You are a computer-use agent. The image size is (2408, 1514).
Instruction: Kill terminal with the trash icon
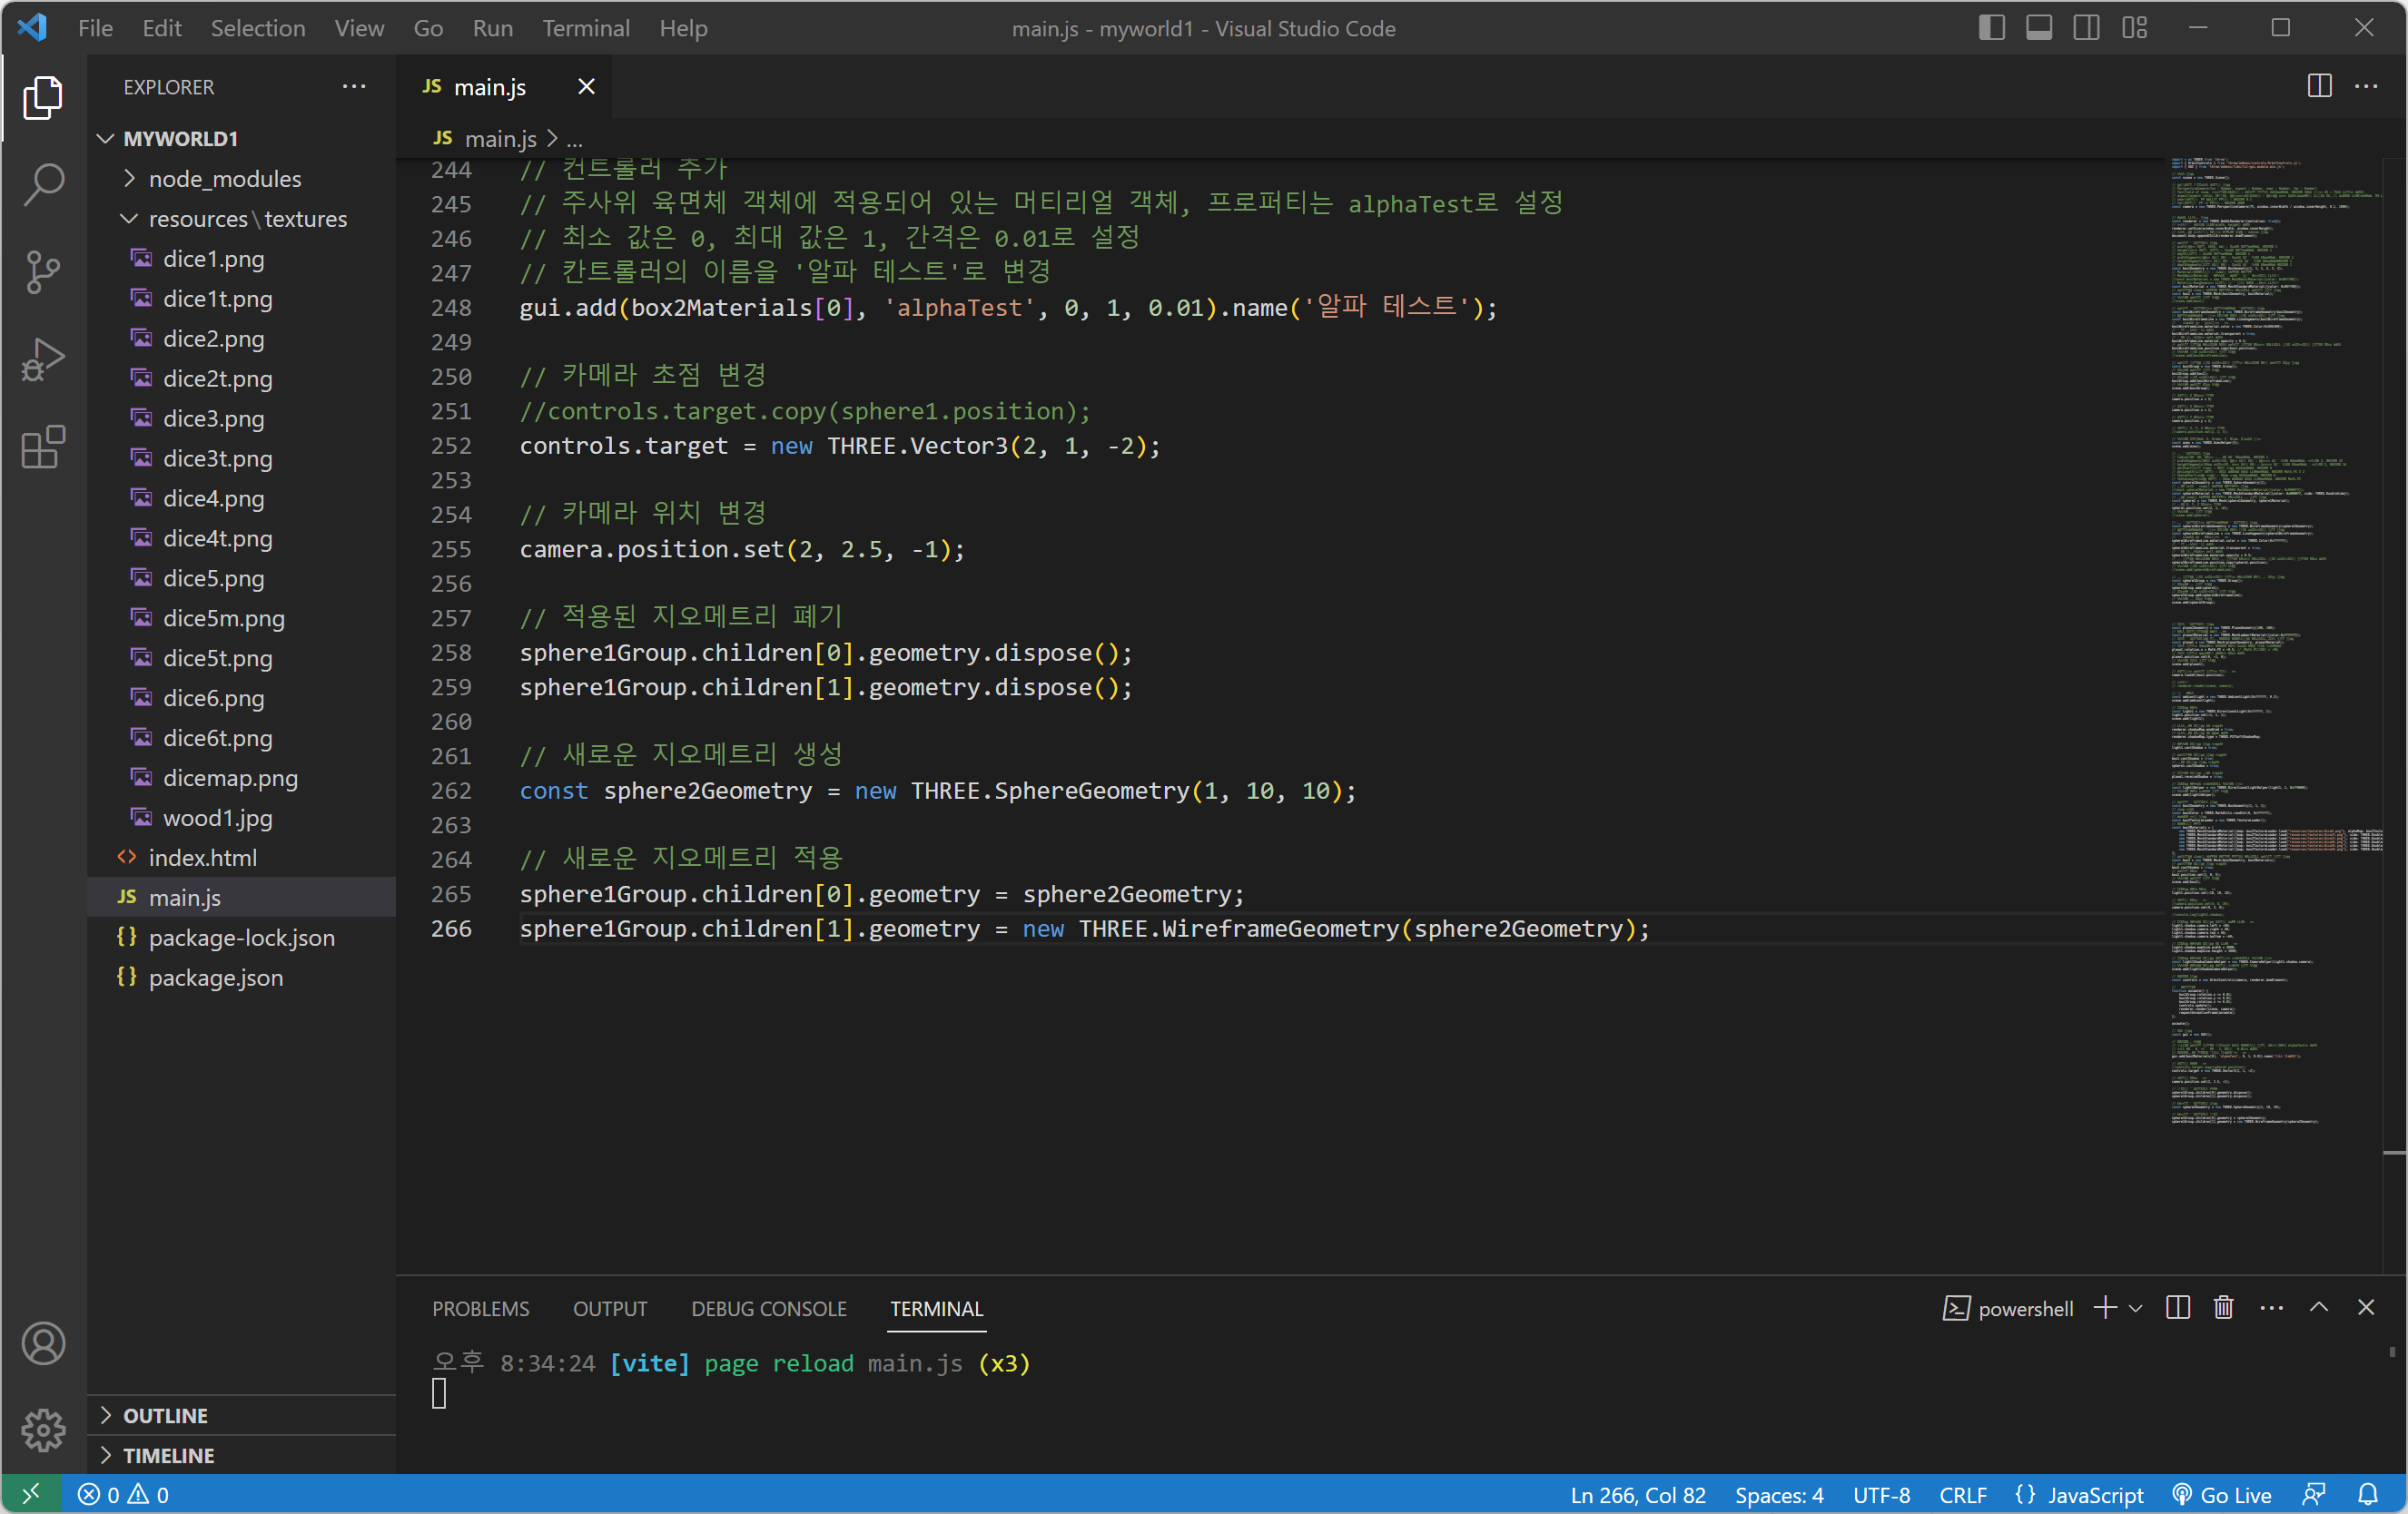pos(2223,1307)
